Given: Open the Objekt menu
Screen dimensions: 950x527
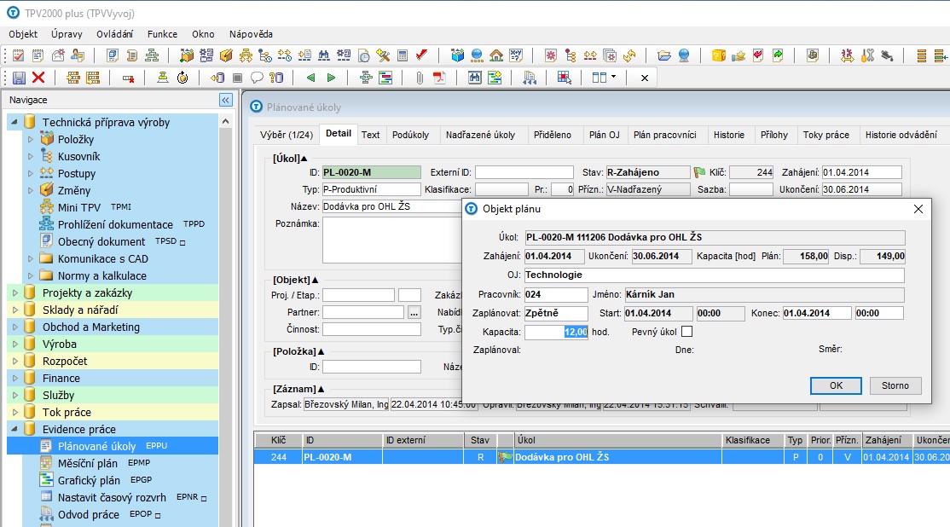Looking at the screenshot, I should [x=23, y=34].
